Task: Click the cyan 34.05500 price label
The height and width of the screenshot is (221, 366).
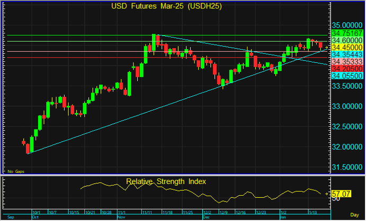Action: tap(347, 76)
